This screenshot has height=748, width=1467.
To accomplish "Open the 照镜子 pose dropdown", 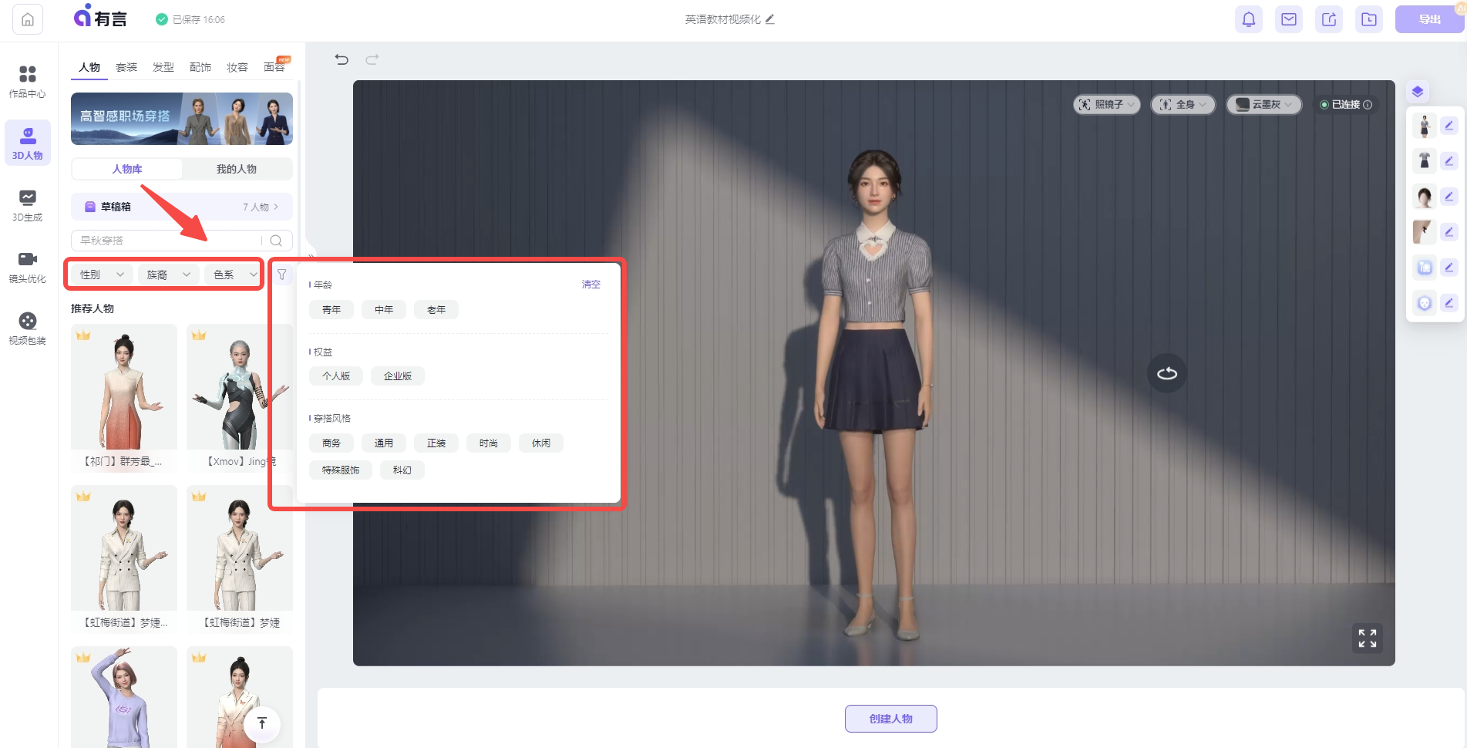I will coord(1107,105).
